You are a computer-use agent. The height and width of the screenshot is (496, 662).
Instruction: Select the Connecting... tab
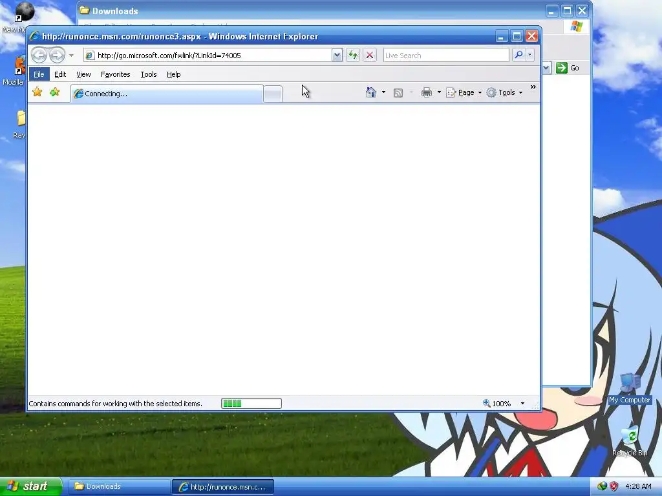pos(167,94)
